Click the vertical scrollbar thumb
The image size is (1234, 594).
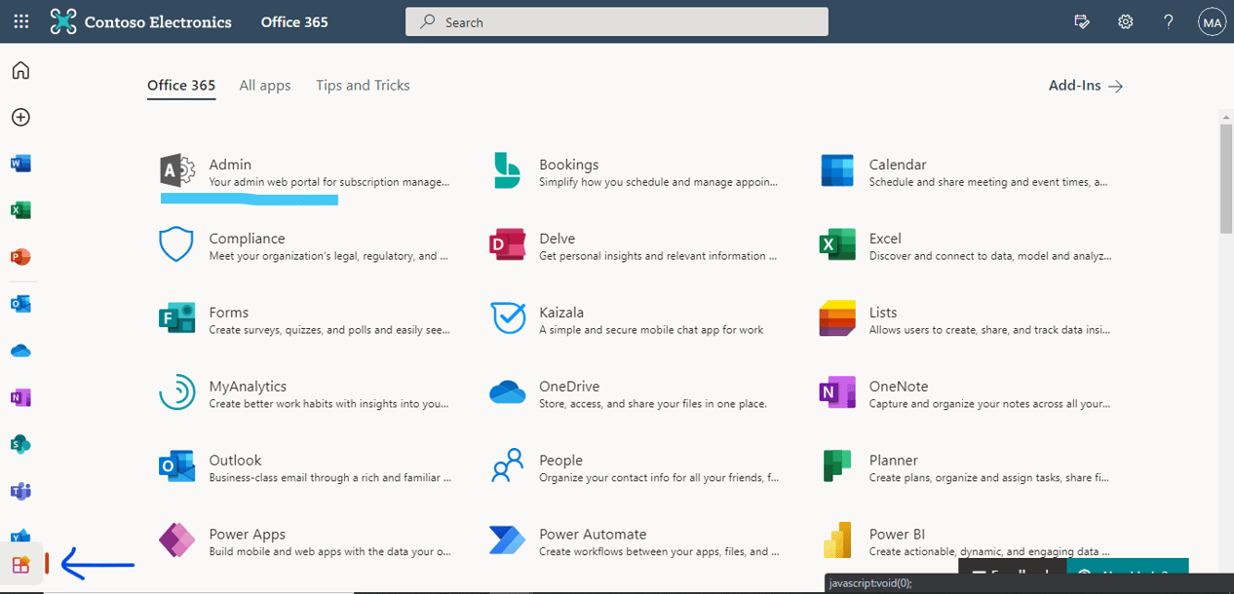[1226, 180]
